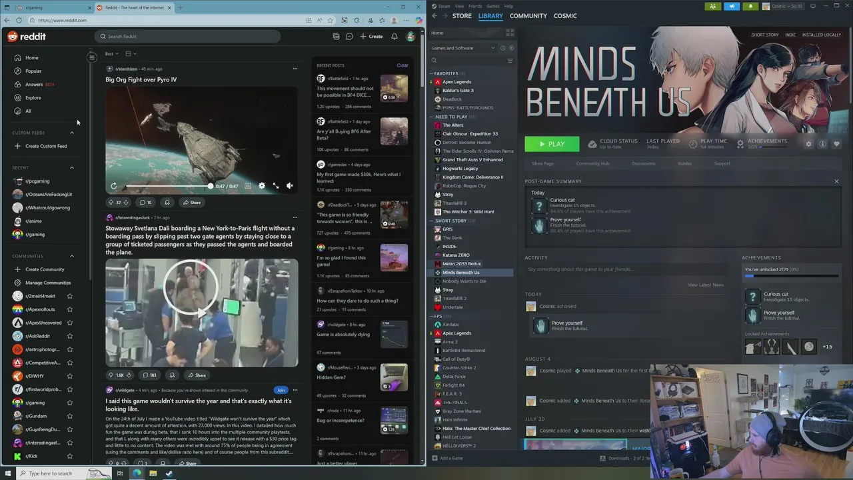Upvote the Big Org Fight post
The width and height of the screenshot is (853, 480).
click(x=111, y=203)
